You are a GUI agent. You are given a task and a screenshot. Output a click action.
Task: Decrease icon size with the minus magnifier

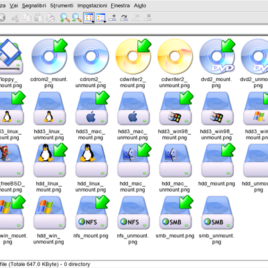(x=77, y=17)
